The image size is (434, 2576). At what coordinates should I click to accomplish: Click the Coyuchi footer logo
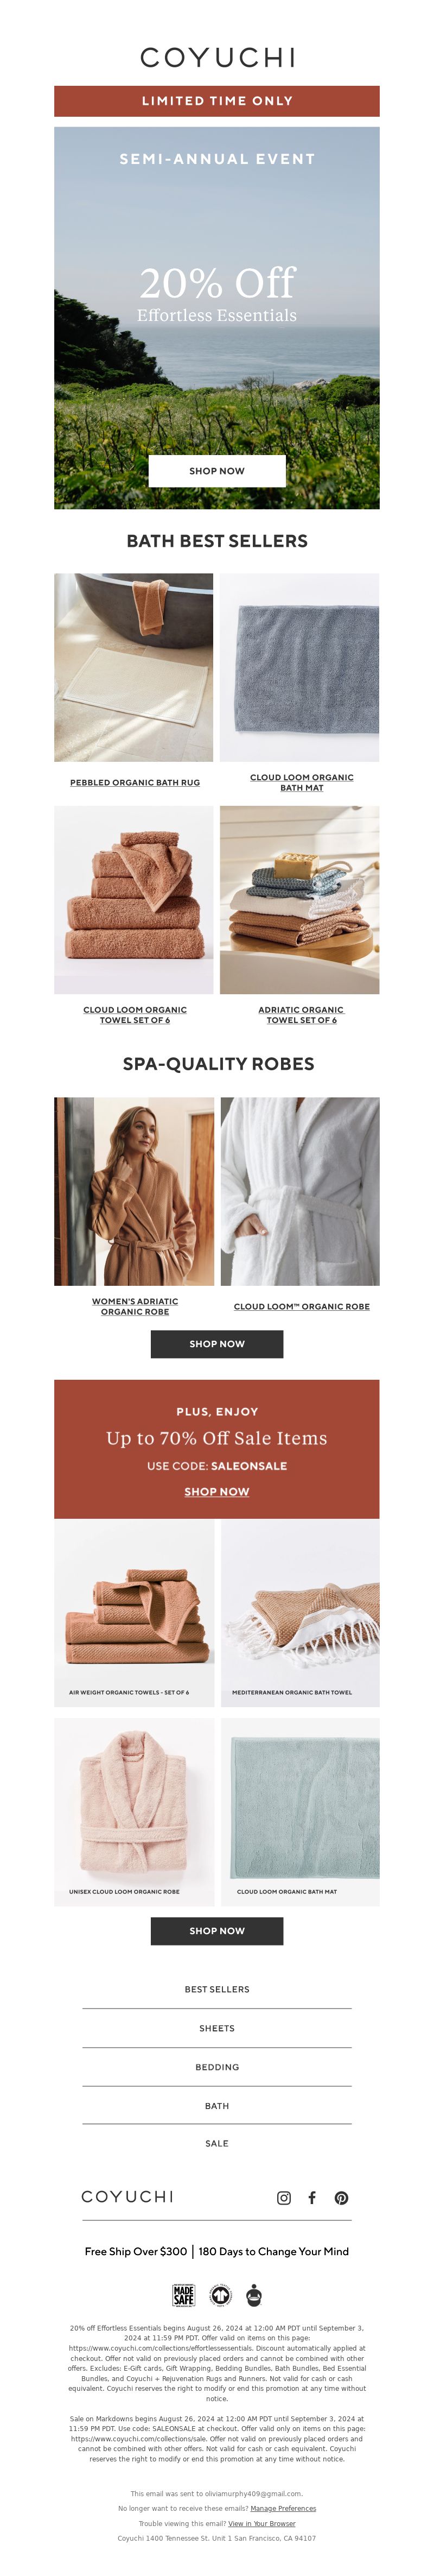[x=127, y=2196]
